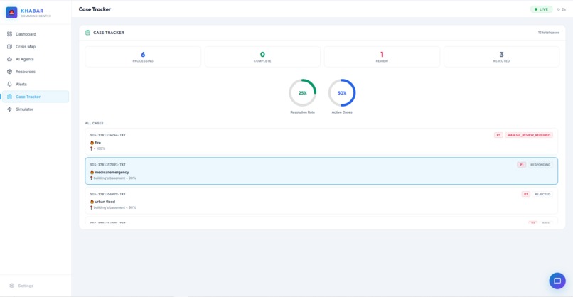This screenshot has height=297, width=573.
Task: Click the RESPONDING status badge
Action: [540, 165]
